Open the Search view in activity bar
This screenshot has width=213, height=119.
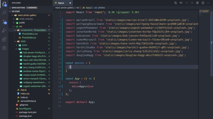4,13
